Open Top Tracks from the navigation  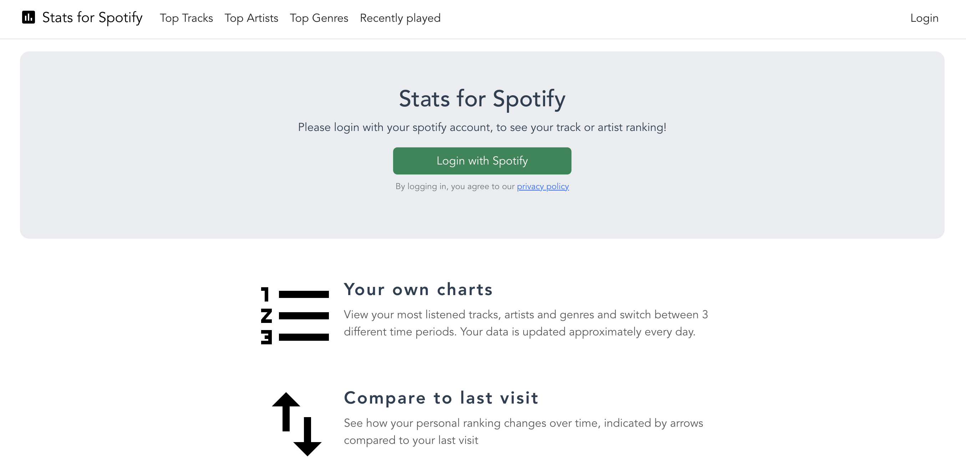[x=186, y=18]
